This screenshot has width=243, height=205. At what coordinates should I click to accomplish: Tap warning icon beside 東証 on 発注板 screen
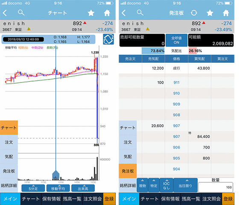(x=147, y=29)
